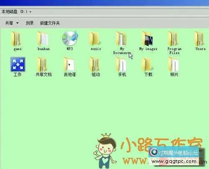Click the 本地磁盘 (D:) address path

15,12
